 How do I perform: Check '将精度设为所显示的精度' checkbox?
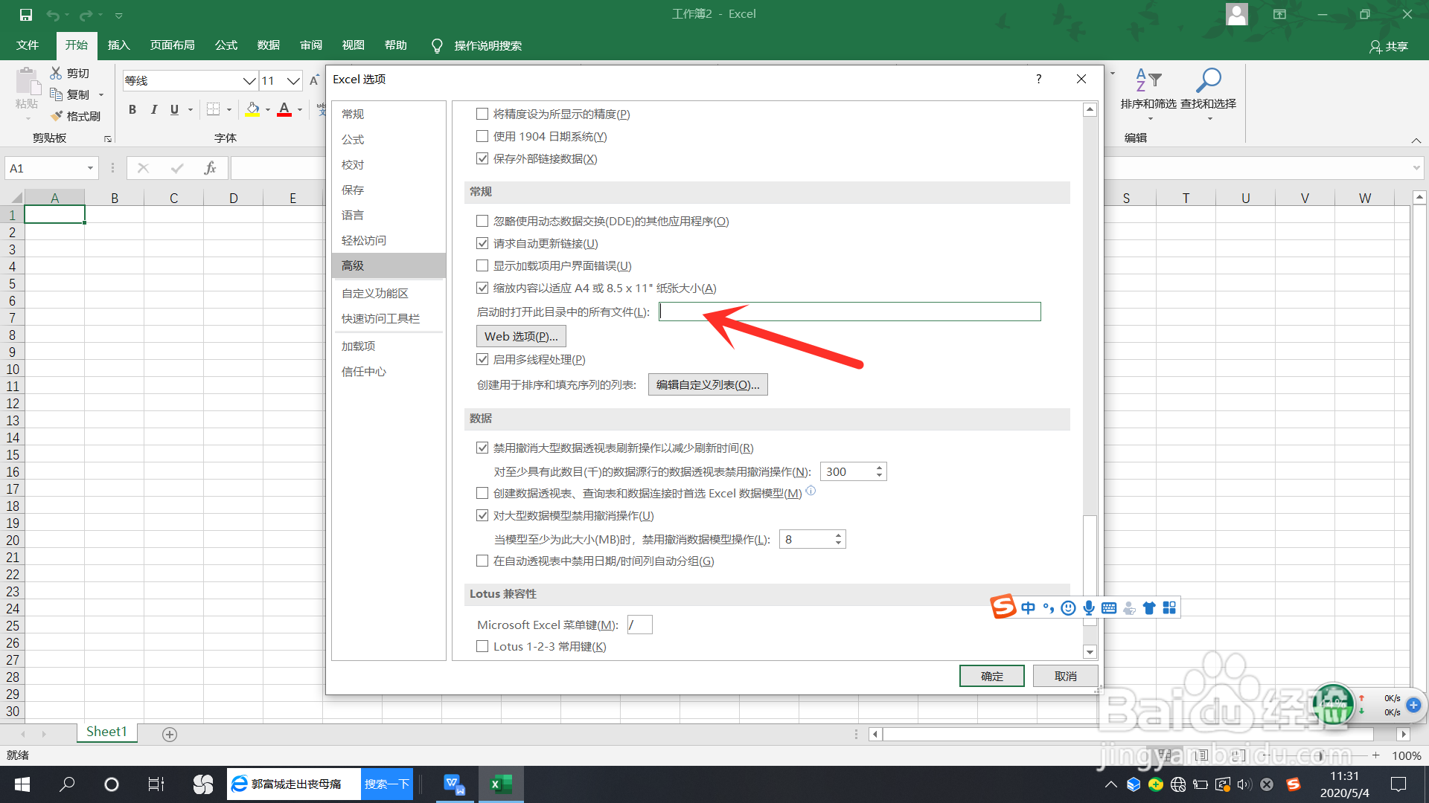[482, 114]
